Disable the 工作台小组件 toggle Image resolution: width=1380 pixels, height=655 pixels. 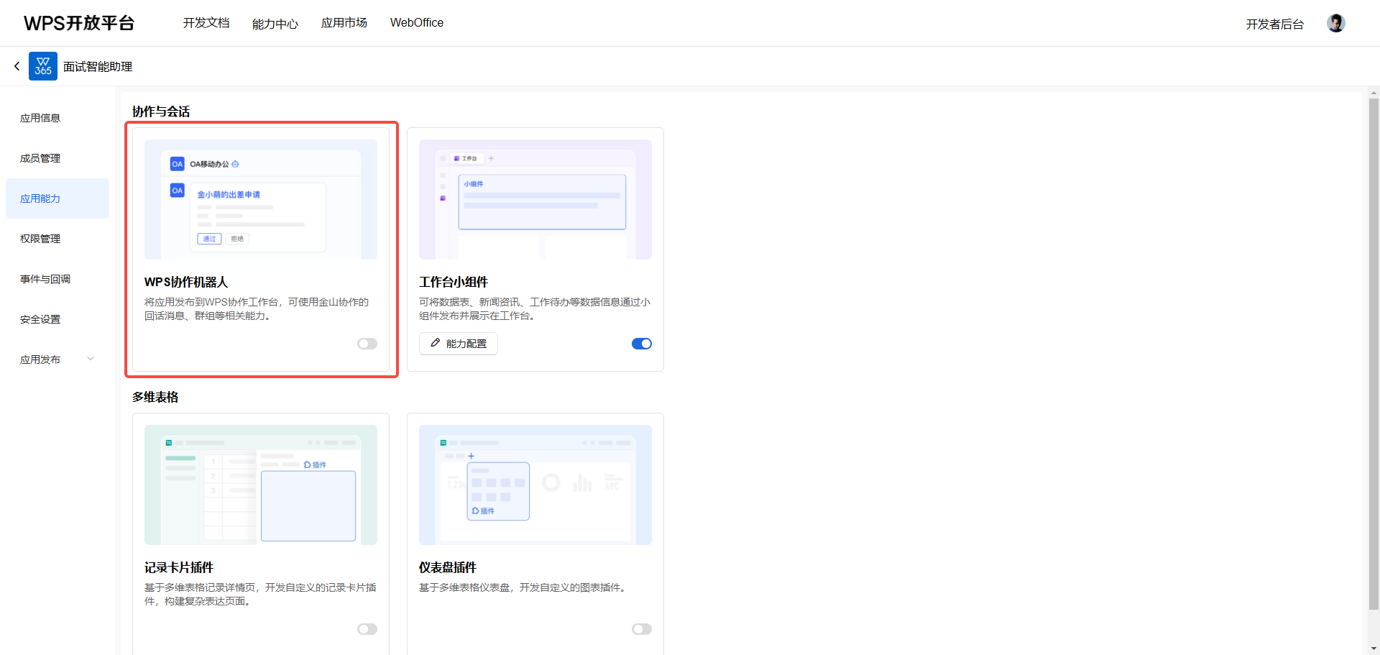coord(642,344)
